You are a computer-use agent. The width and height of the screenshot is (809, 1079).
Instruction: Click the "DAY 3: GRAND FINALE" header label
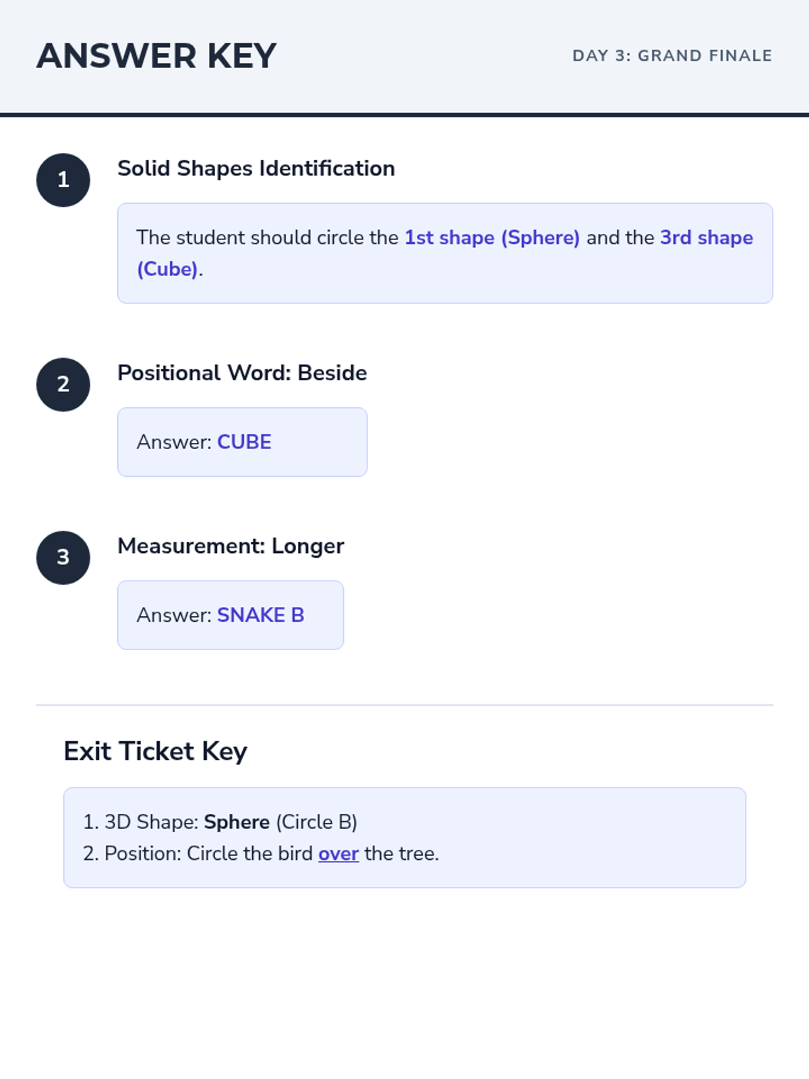[672, 56]
